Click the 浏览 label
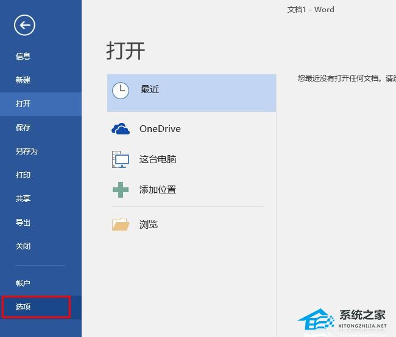 click(x=149, y=224)
